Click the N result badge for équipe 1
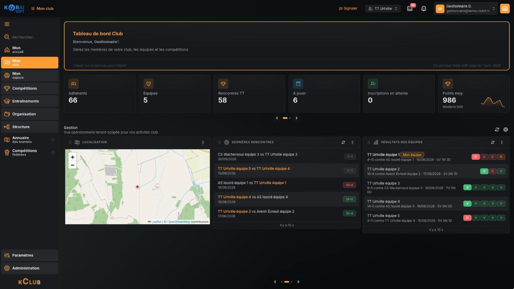 coord(501,157)
